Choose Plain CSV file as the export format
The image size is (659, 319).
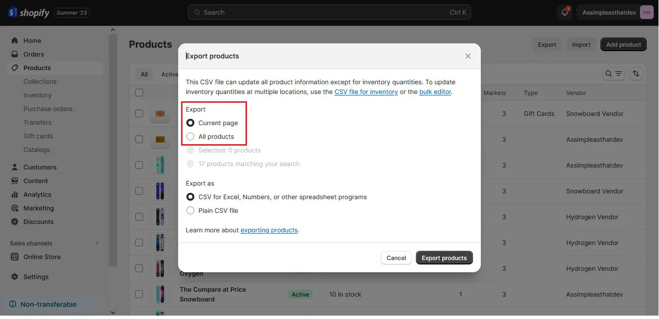pyautogui.click(x=190, y=210)
